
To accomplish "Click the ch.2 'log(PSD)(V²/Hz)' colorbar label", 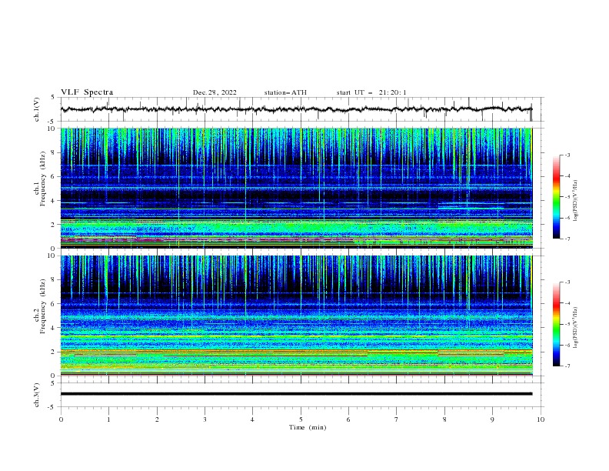I will coord(576,328).
